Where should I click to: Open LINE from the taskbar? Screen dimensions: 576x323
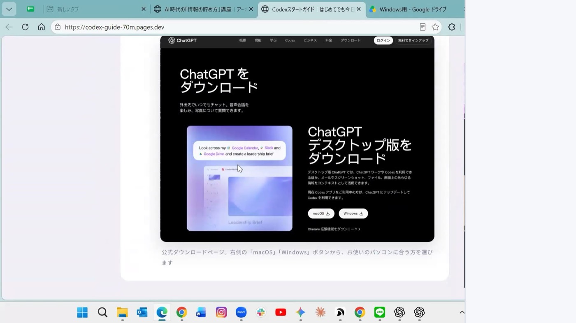coord(380,312)
